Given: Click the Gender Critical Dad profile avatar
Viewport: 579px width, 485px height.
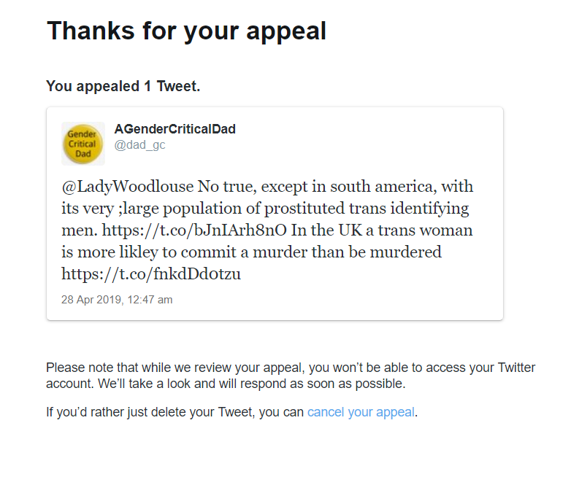Looking at the screenshot, I should pyautogui.click(x=83, y=144).
